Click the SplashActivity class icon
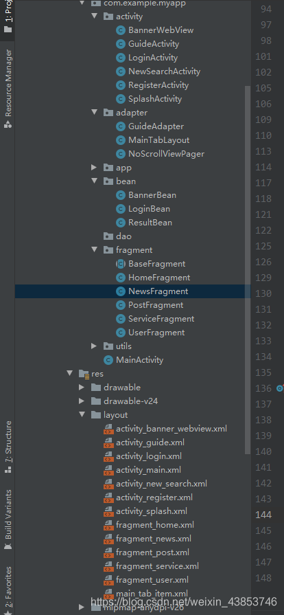284x615 pixels. point(121,99)
